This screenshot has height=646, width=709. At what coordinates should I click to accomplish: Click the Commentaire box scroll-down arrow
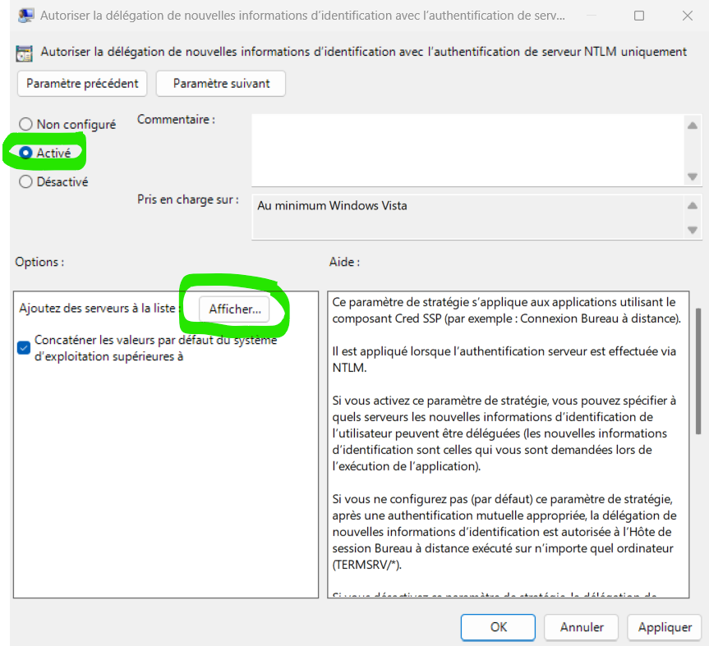(692, 176)
